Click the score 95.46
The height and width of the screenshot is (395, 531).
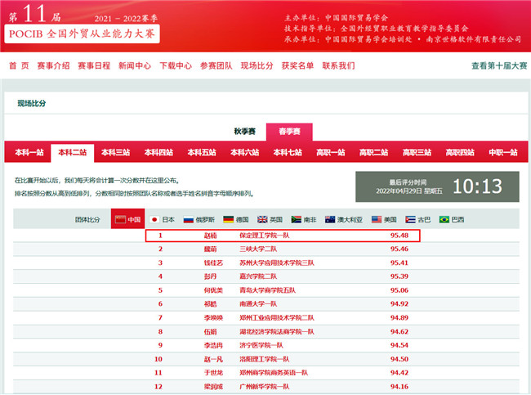pyautogui.click(x=399, y=249)
